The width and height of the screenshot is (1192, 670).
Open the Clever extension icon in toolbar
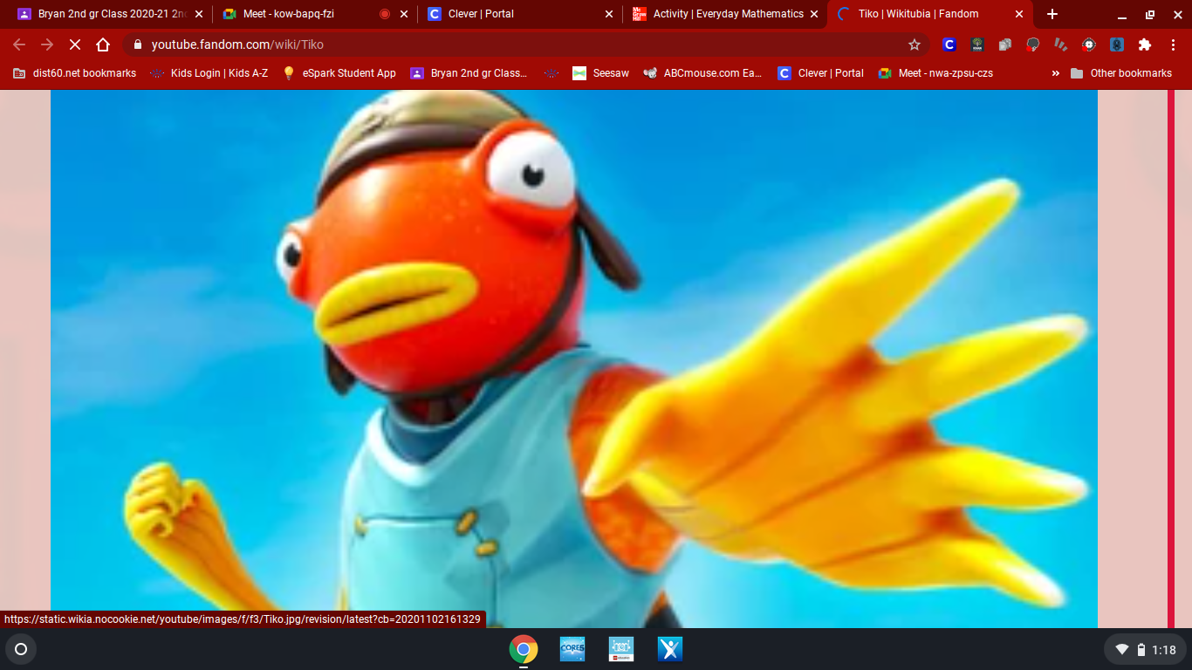[949, 44]
